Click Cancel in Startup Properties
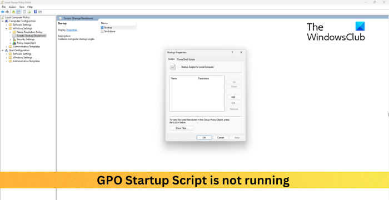This screenshot has height=200, width=389. [221, 137]
